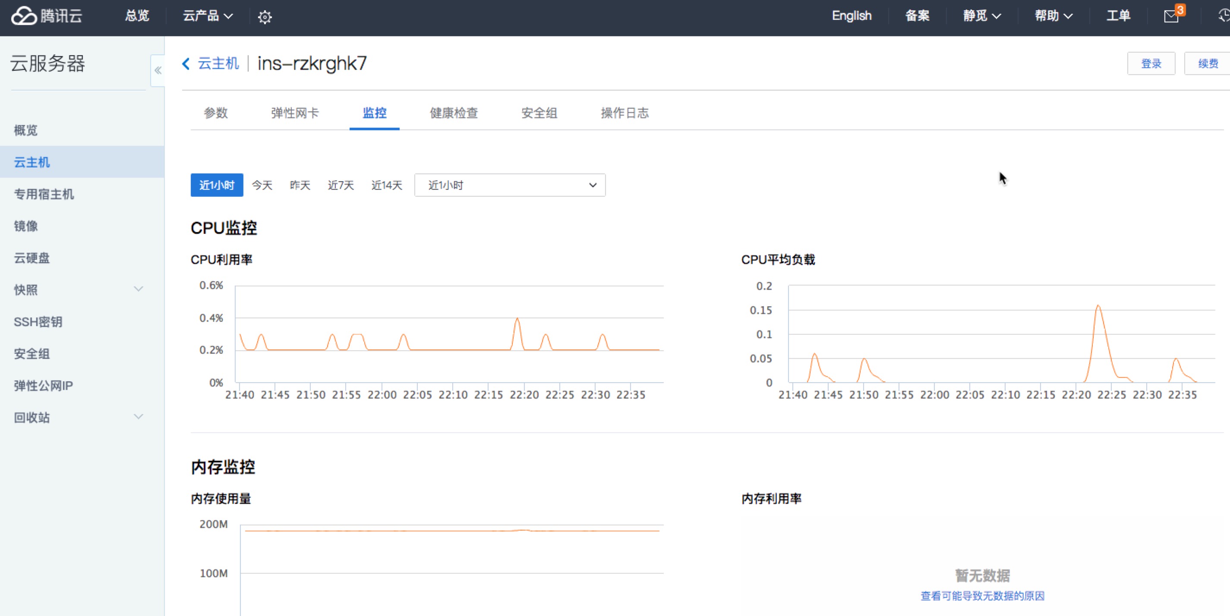The image size is (1230, 616).
Task: Click the 内存使用量 chart title
Action: 221,499
